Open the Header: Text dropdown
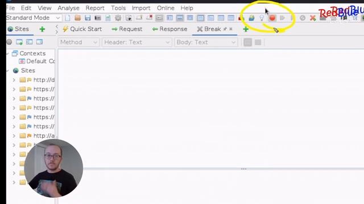Image resolution: width=364 pixels, height=204 pixels. coord(137,42)
